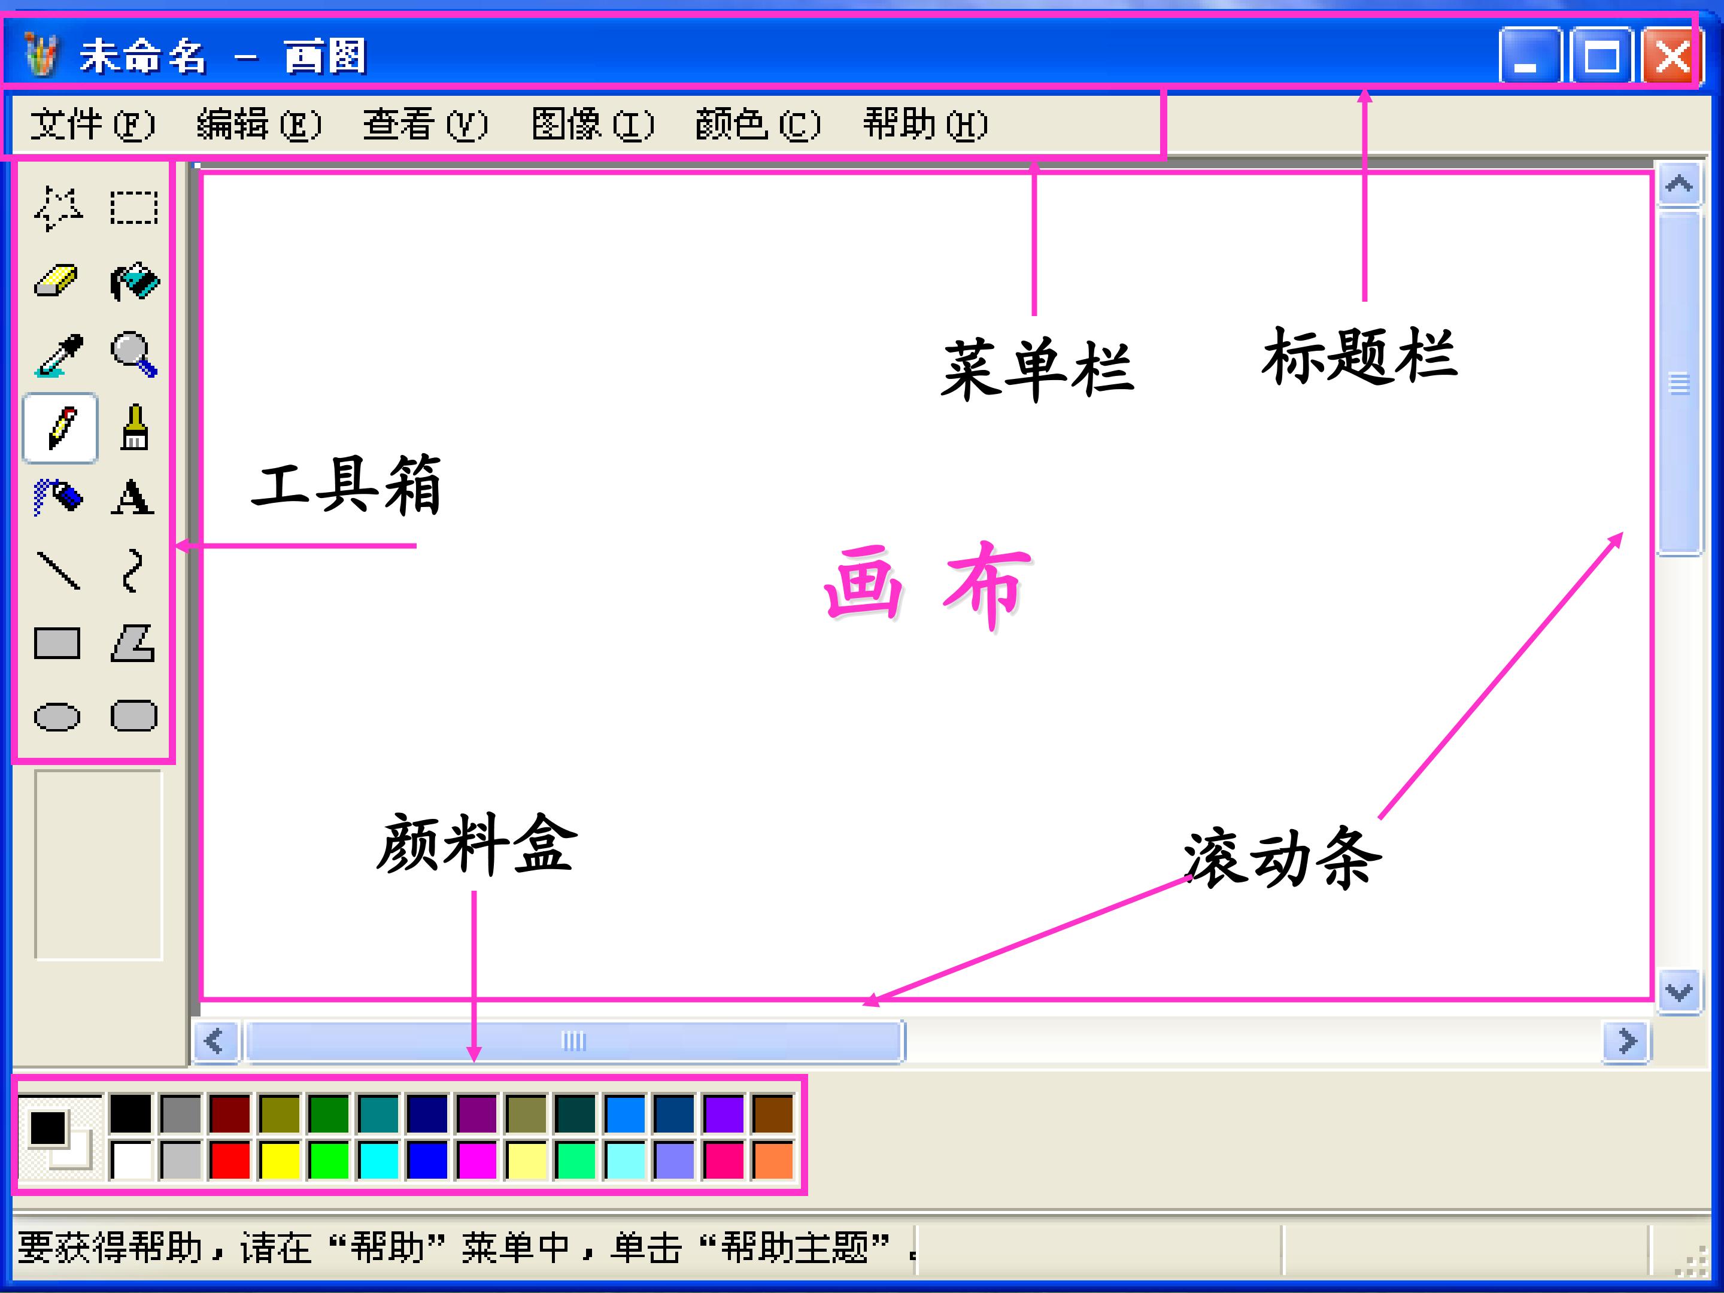
Task: Click the horizontal scrollbar right arrow
Action: 1626,1040
